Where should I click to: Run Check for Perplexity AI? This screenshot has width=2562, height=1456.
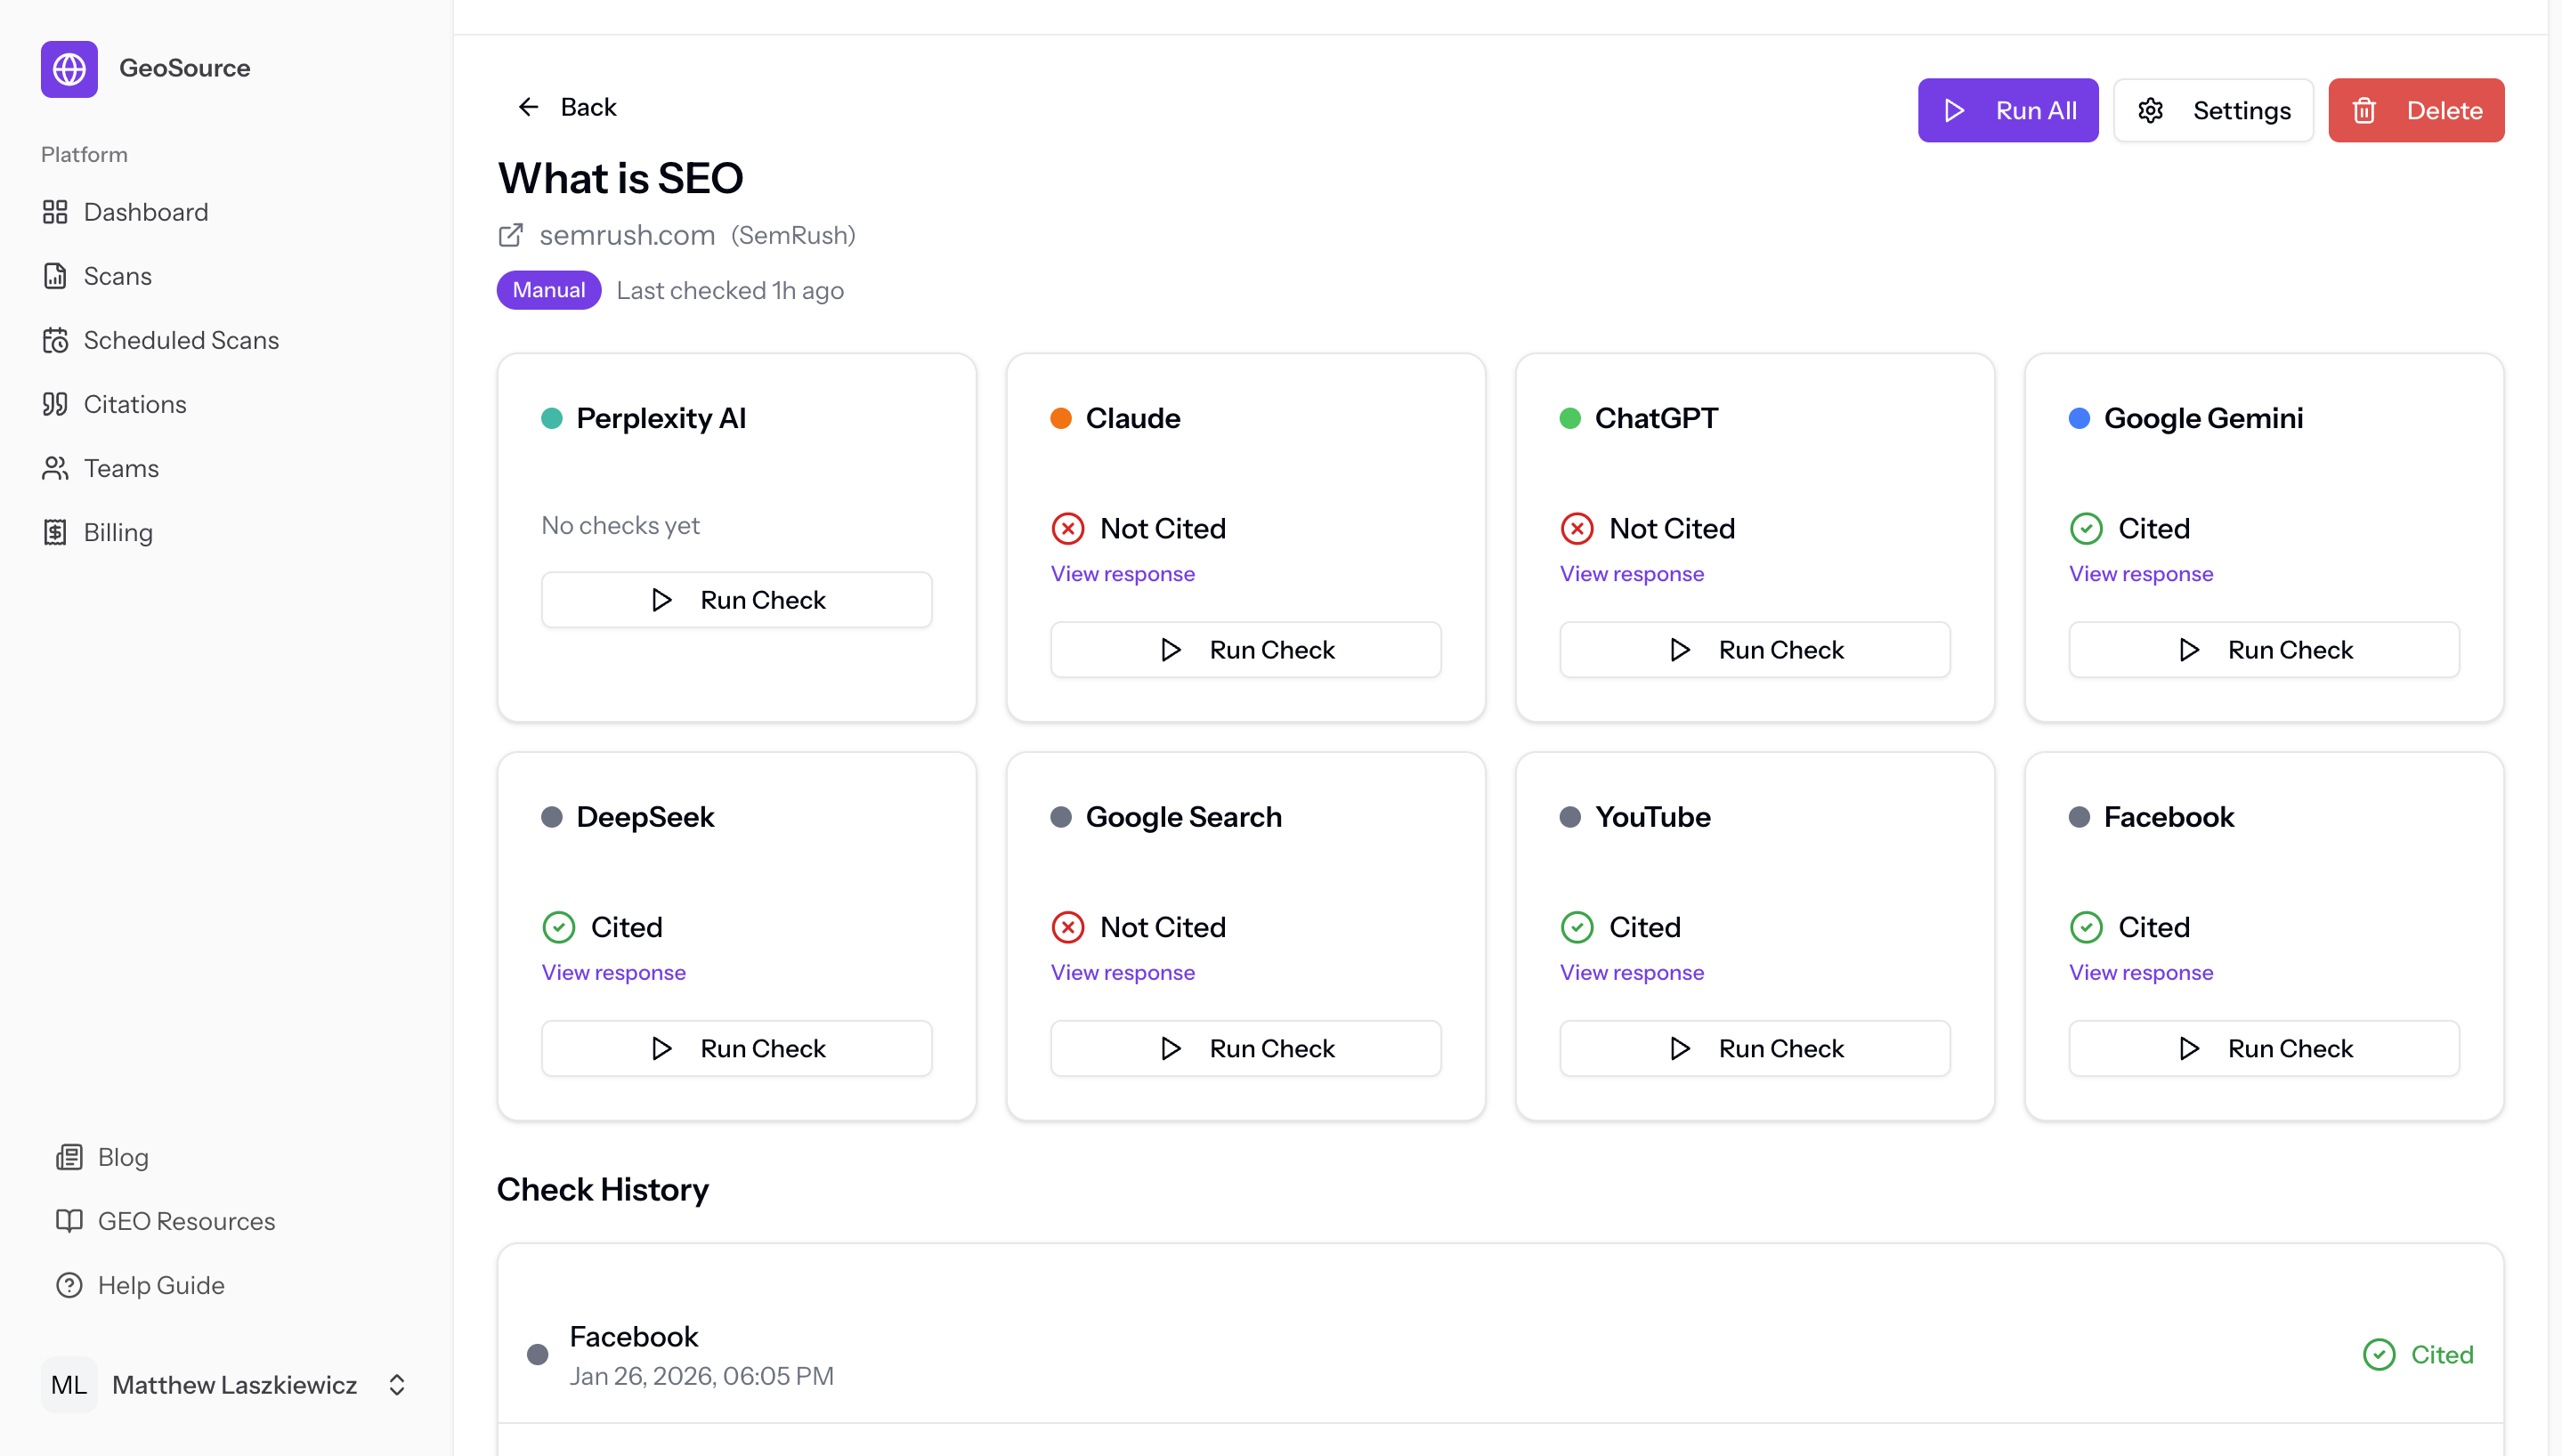click(x=737, y=599)
